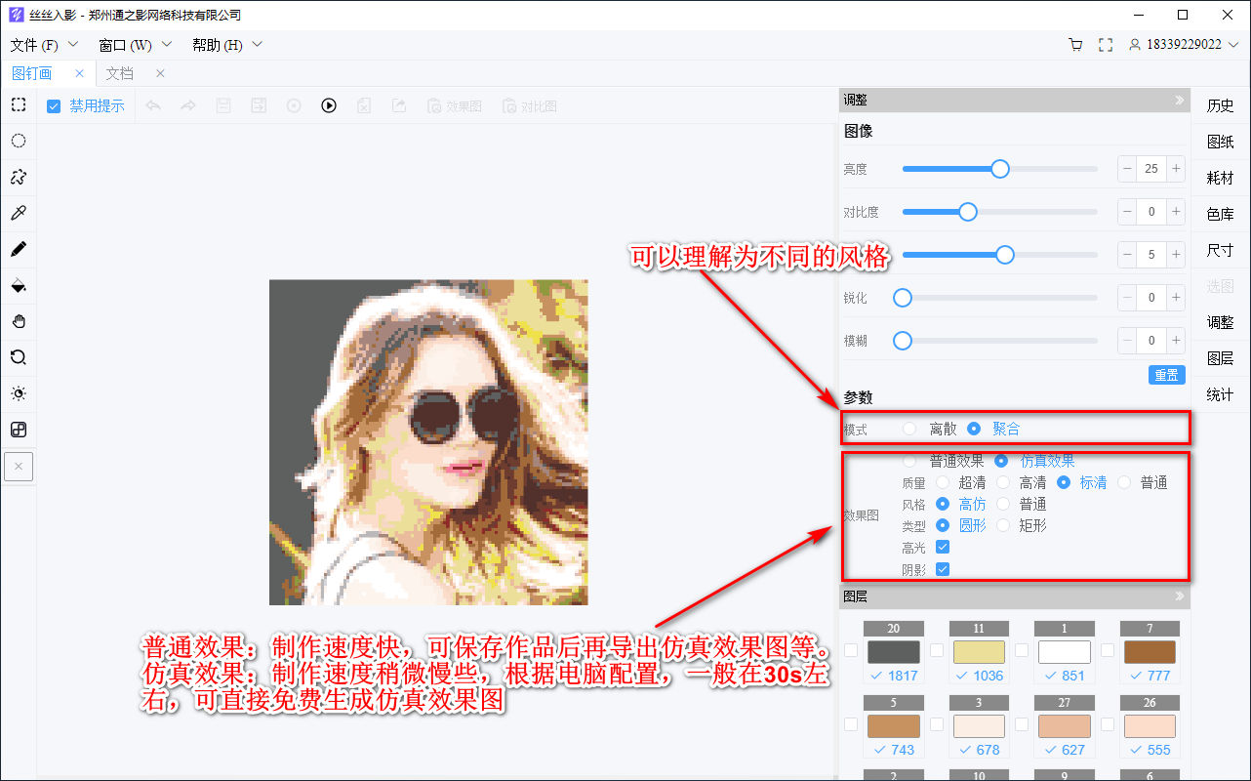Image resolution: width=1251 pixels, height=781 pixels.
Task: Select the pencil drawing tool
Action: [x=18, y=249]
